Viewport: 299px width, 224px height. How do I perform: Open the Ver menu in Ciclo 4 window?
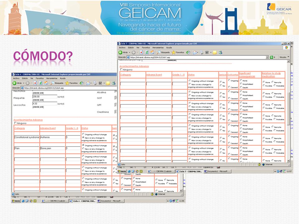pyautogui.click(x=32, y=78)
